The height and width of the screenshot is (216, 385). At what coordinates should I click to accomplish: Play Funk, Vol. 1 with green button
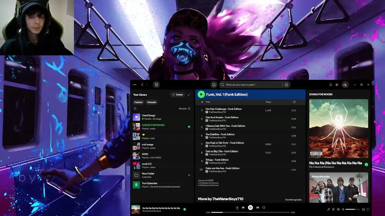(201, 94)
